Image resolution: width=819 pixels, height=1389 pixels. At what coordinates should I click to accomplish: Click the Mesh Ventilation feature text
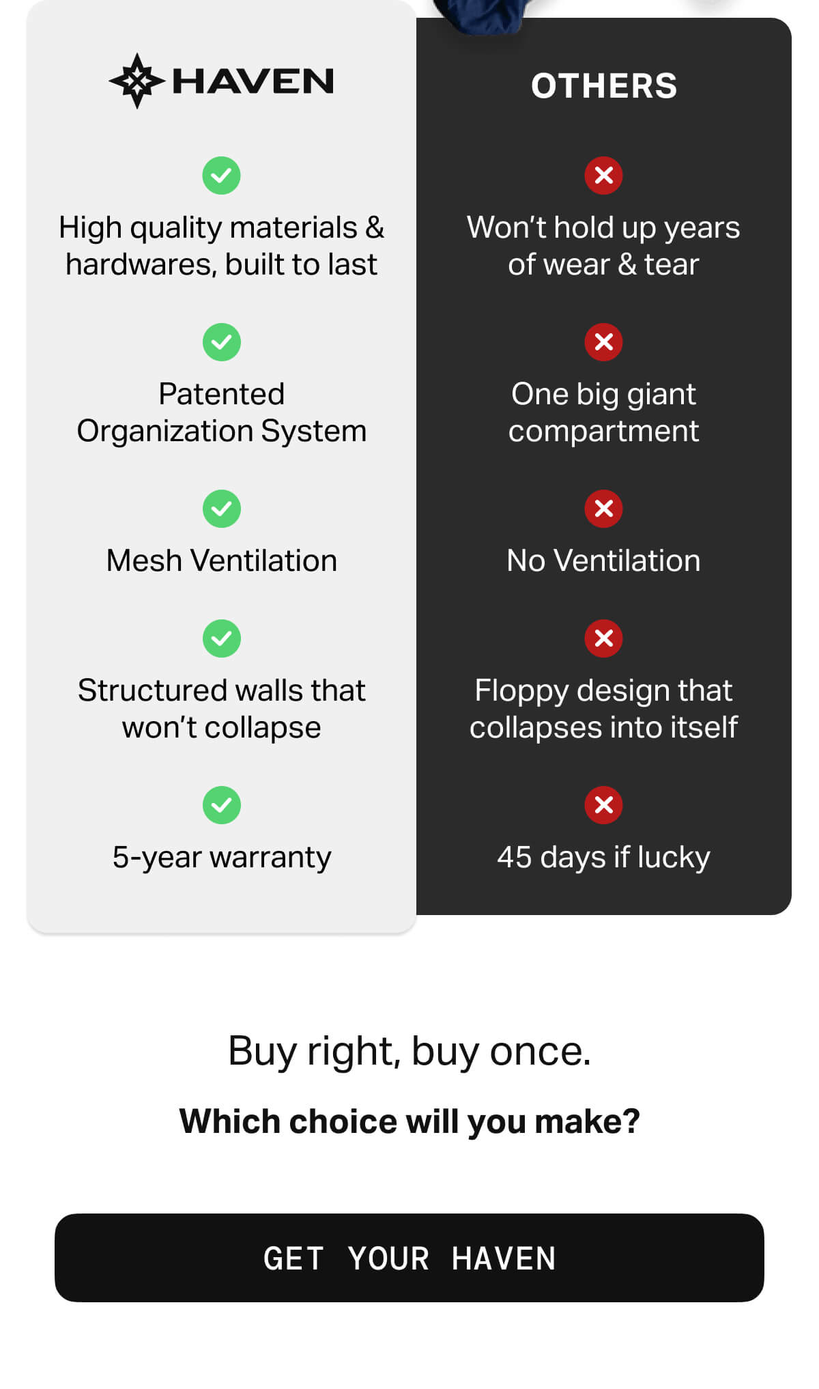222,561
